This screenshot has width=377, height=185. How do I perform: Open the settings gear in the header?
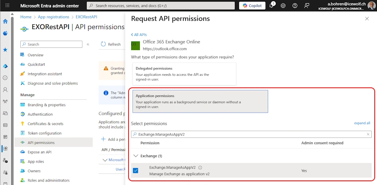(x=283, y=6)
